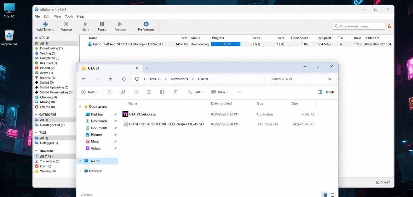Click the Share icon in File Explorer toolbar
Screen dimensions: 413x197
pos(162,92)
